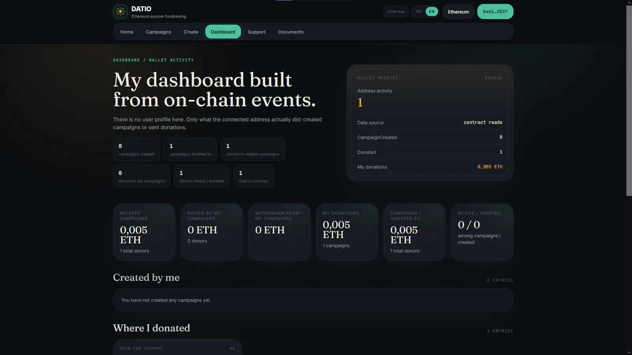Select the Dashboard tab
Viewport: 632px width, 355px height.
pos(223,32)
